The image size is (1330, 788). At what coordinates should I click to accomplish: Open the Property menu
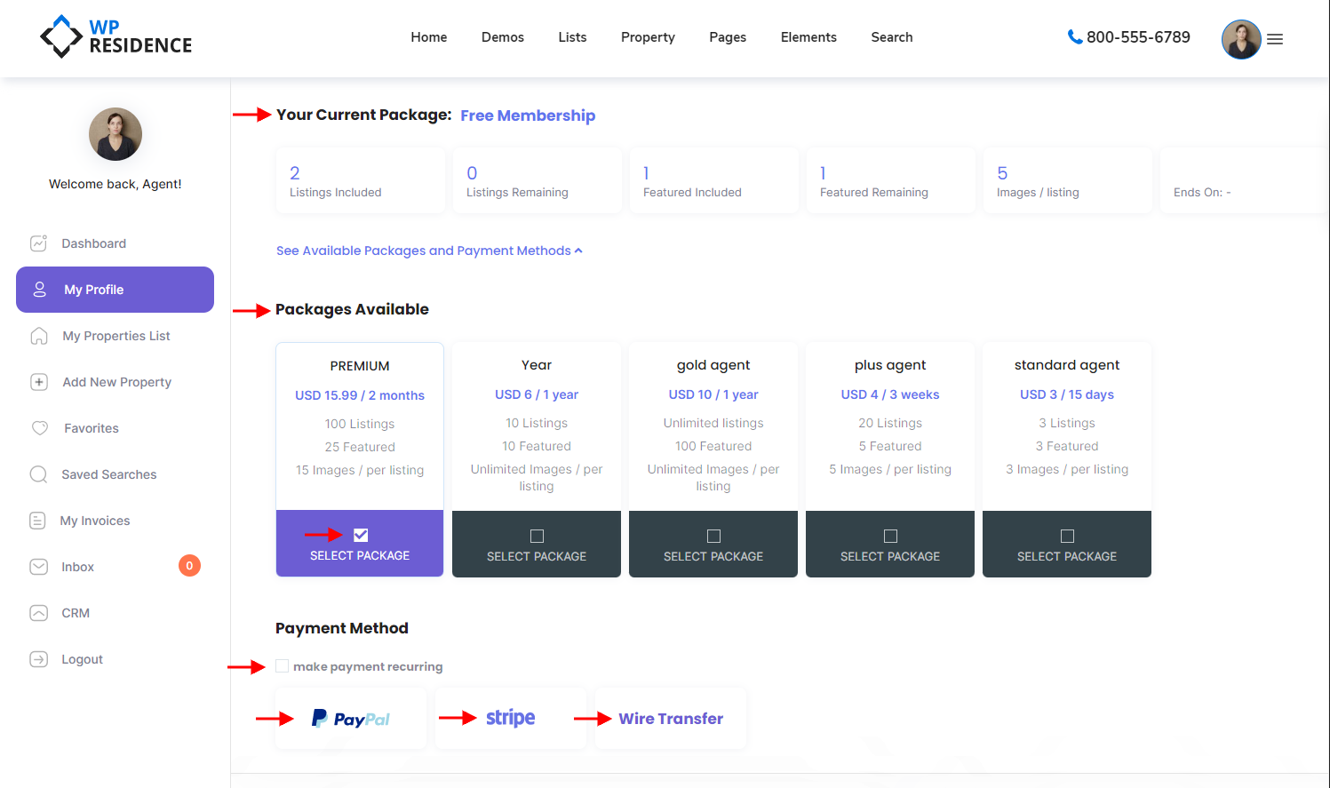(648, 37)
